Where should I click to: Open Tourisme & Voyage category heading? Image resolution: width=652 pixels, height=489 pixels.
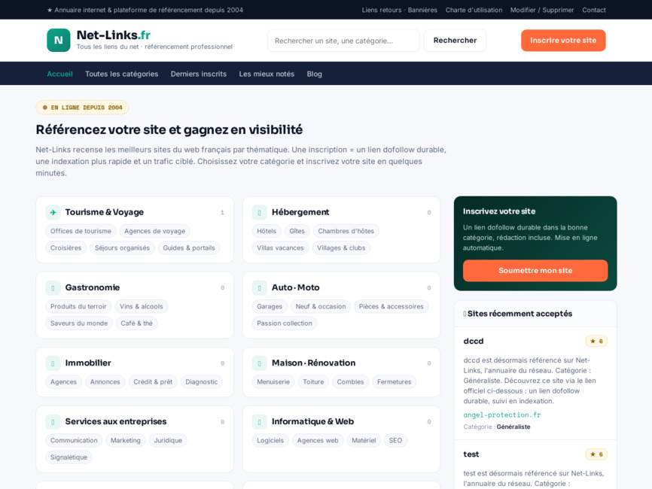[x=105, y=212]
